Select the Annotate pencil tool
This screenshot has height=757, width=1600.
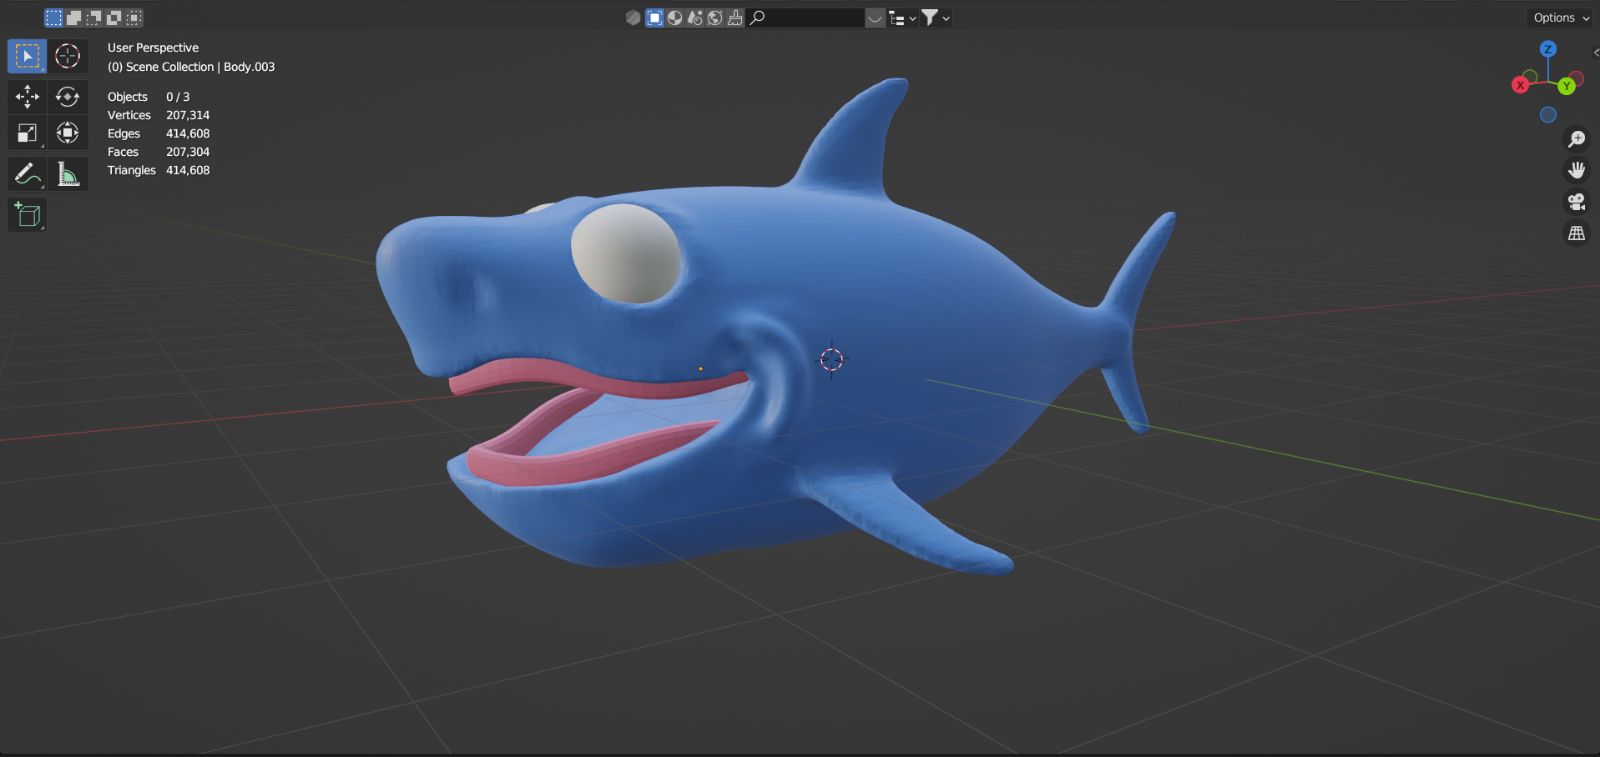tap(27, 174)
